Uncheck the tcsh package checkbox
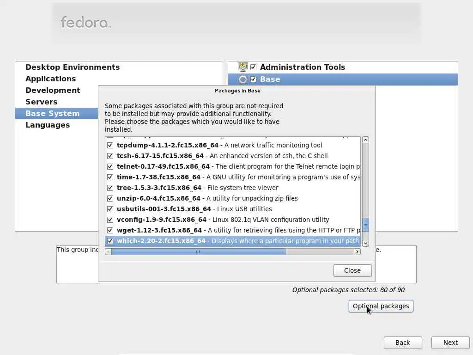 (110, 156)
